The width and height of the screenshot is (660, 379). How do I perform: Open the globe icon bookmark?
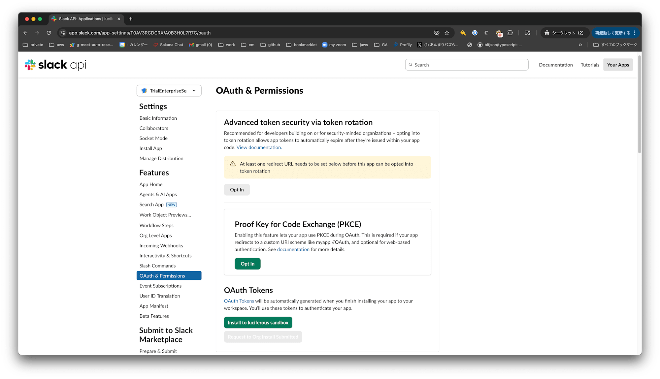coord(470,45)
